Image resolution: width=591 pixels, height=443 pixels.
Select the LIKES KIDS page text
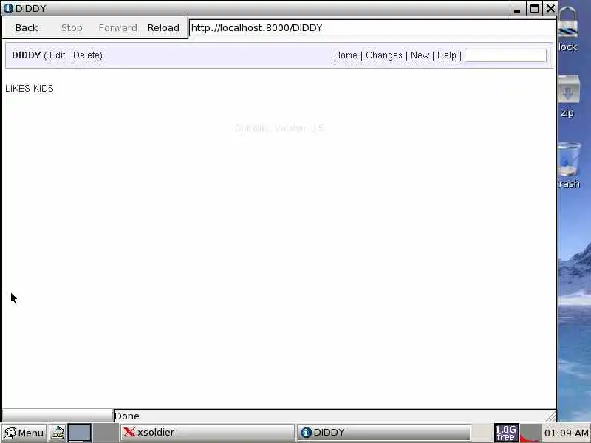pyautogui.click(x=30, y=89)
